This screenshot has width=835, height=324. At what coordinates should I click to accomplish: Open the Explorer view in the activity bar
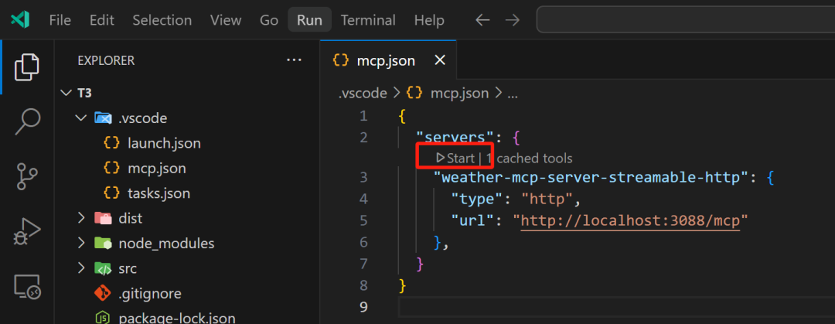click(26, 67)
